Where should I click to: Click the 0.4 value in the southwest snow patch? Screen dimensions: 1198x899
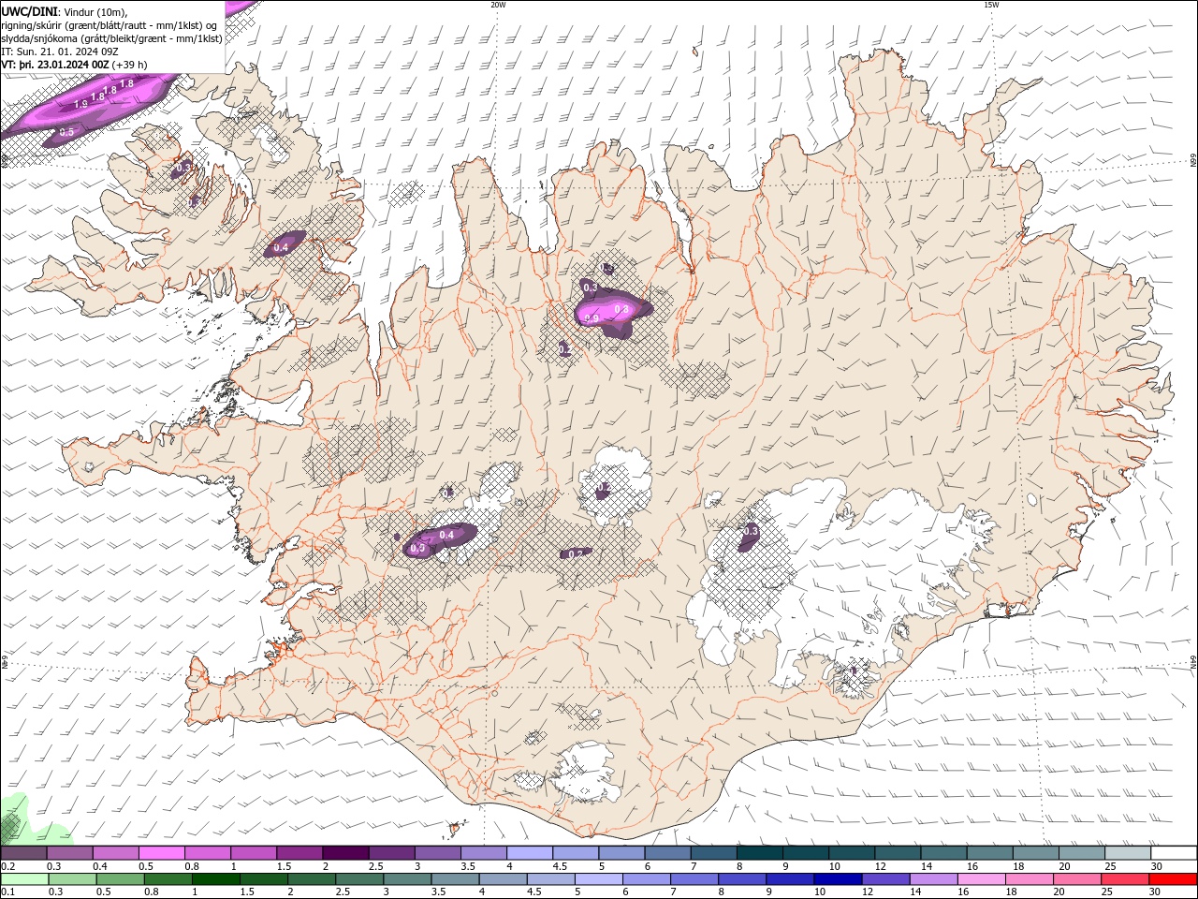tap(446, 536)
